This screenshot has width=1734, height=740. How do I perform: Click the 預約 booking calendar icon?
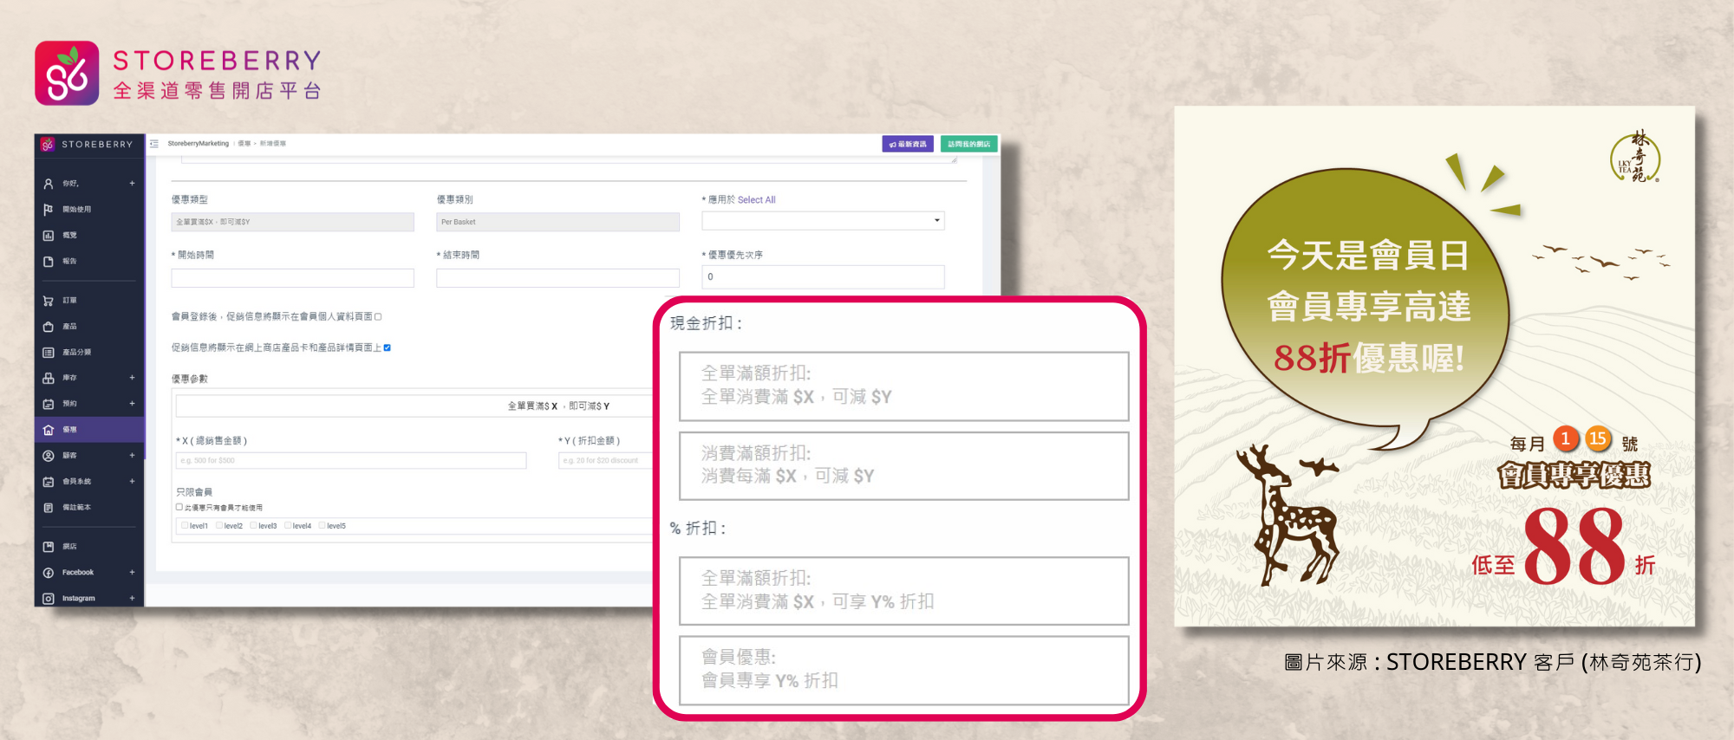[x=49, y=404]
